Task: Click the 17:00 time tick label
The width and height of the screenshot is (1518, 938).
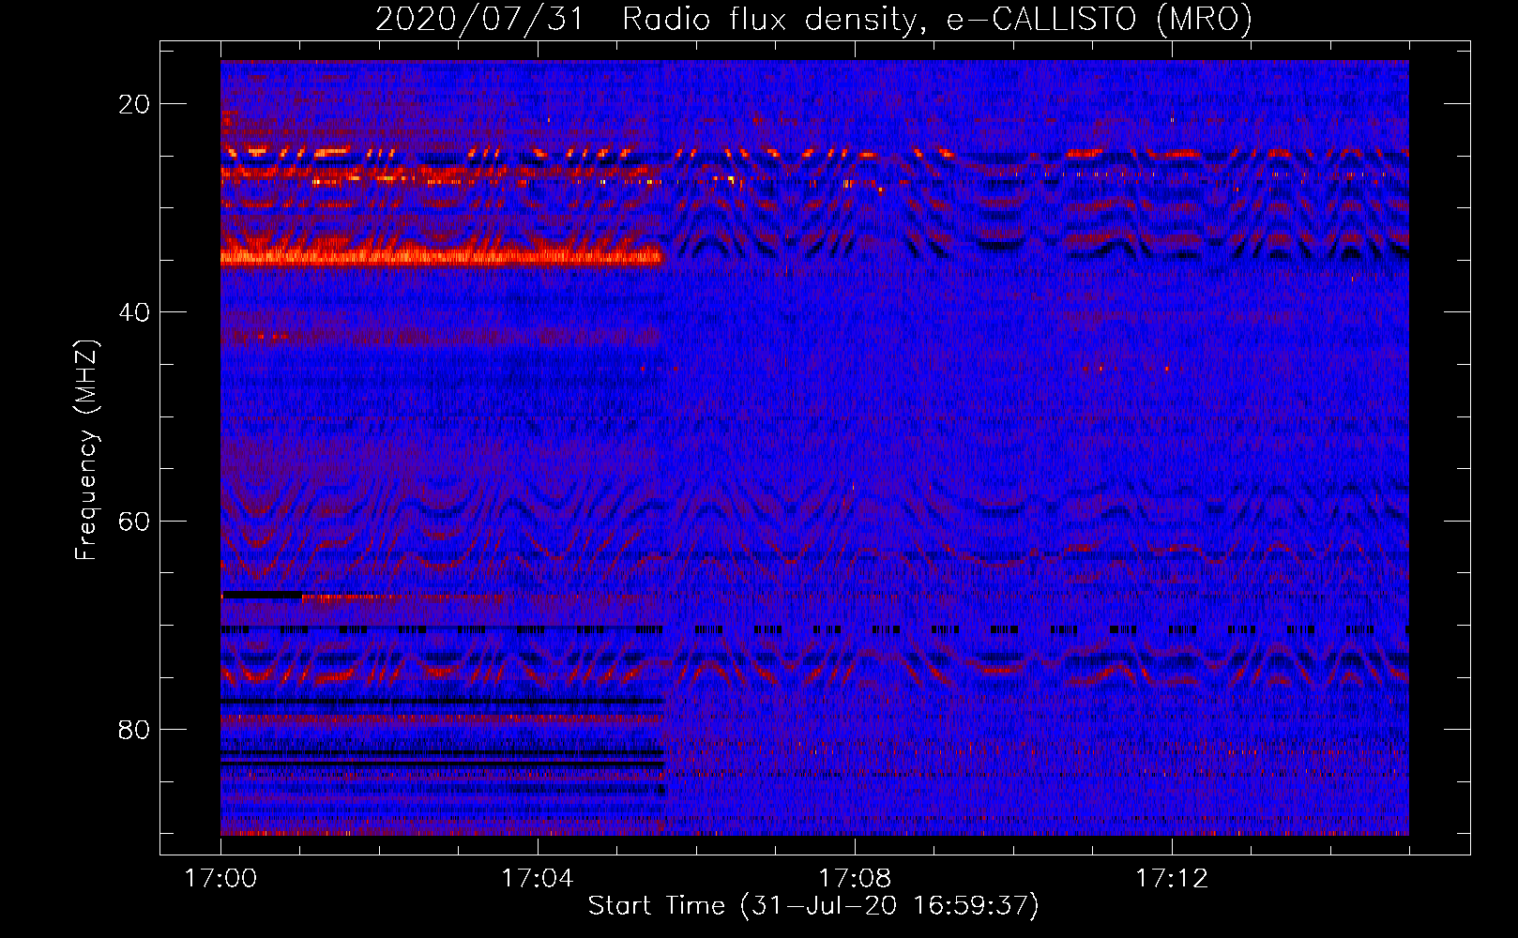Action: tap(220, 879)
